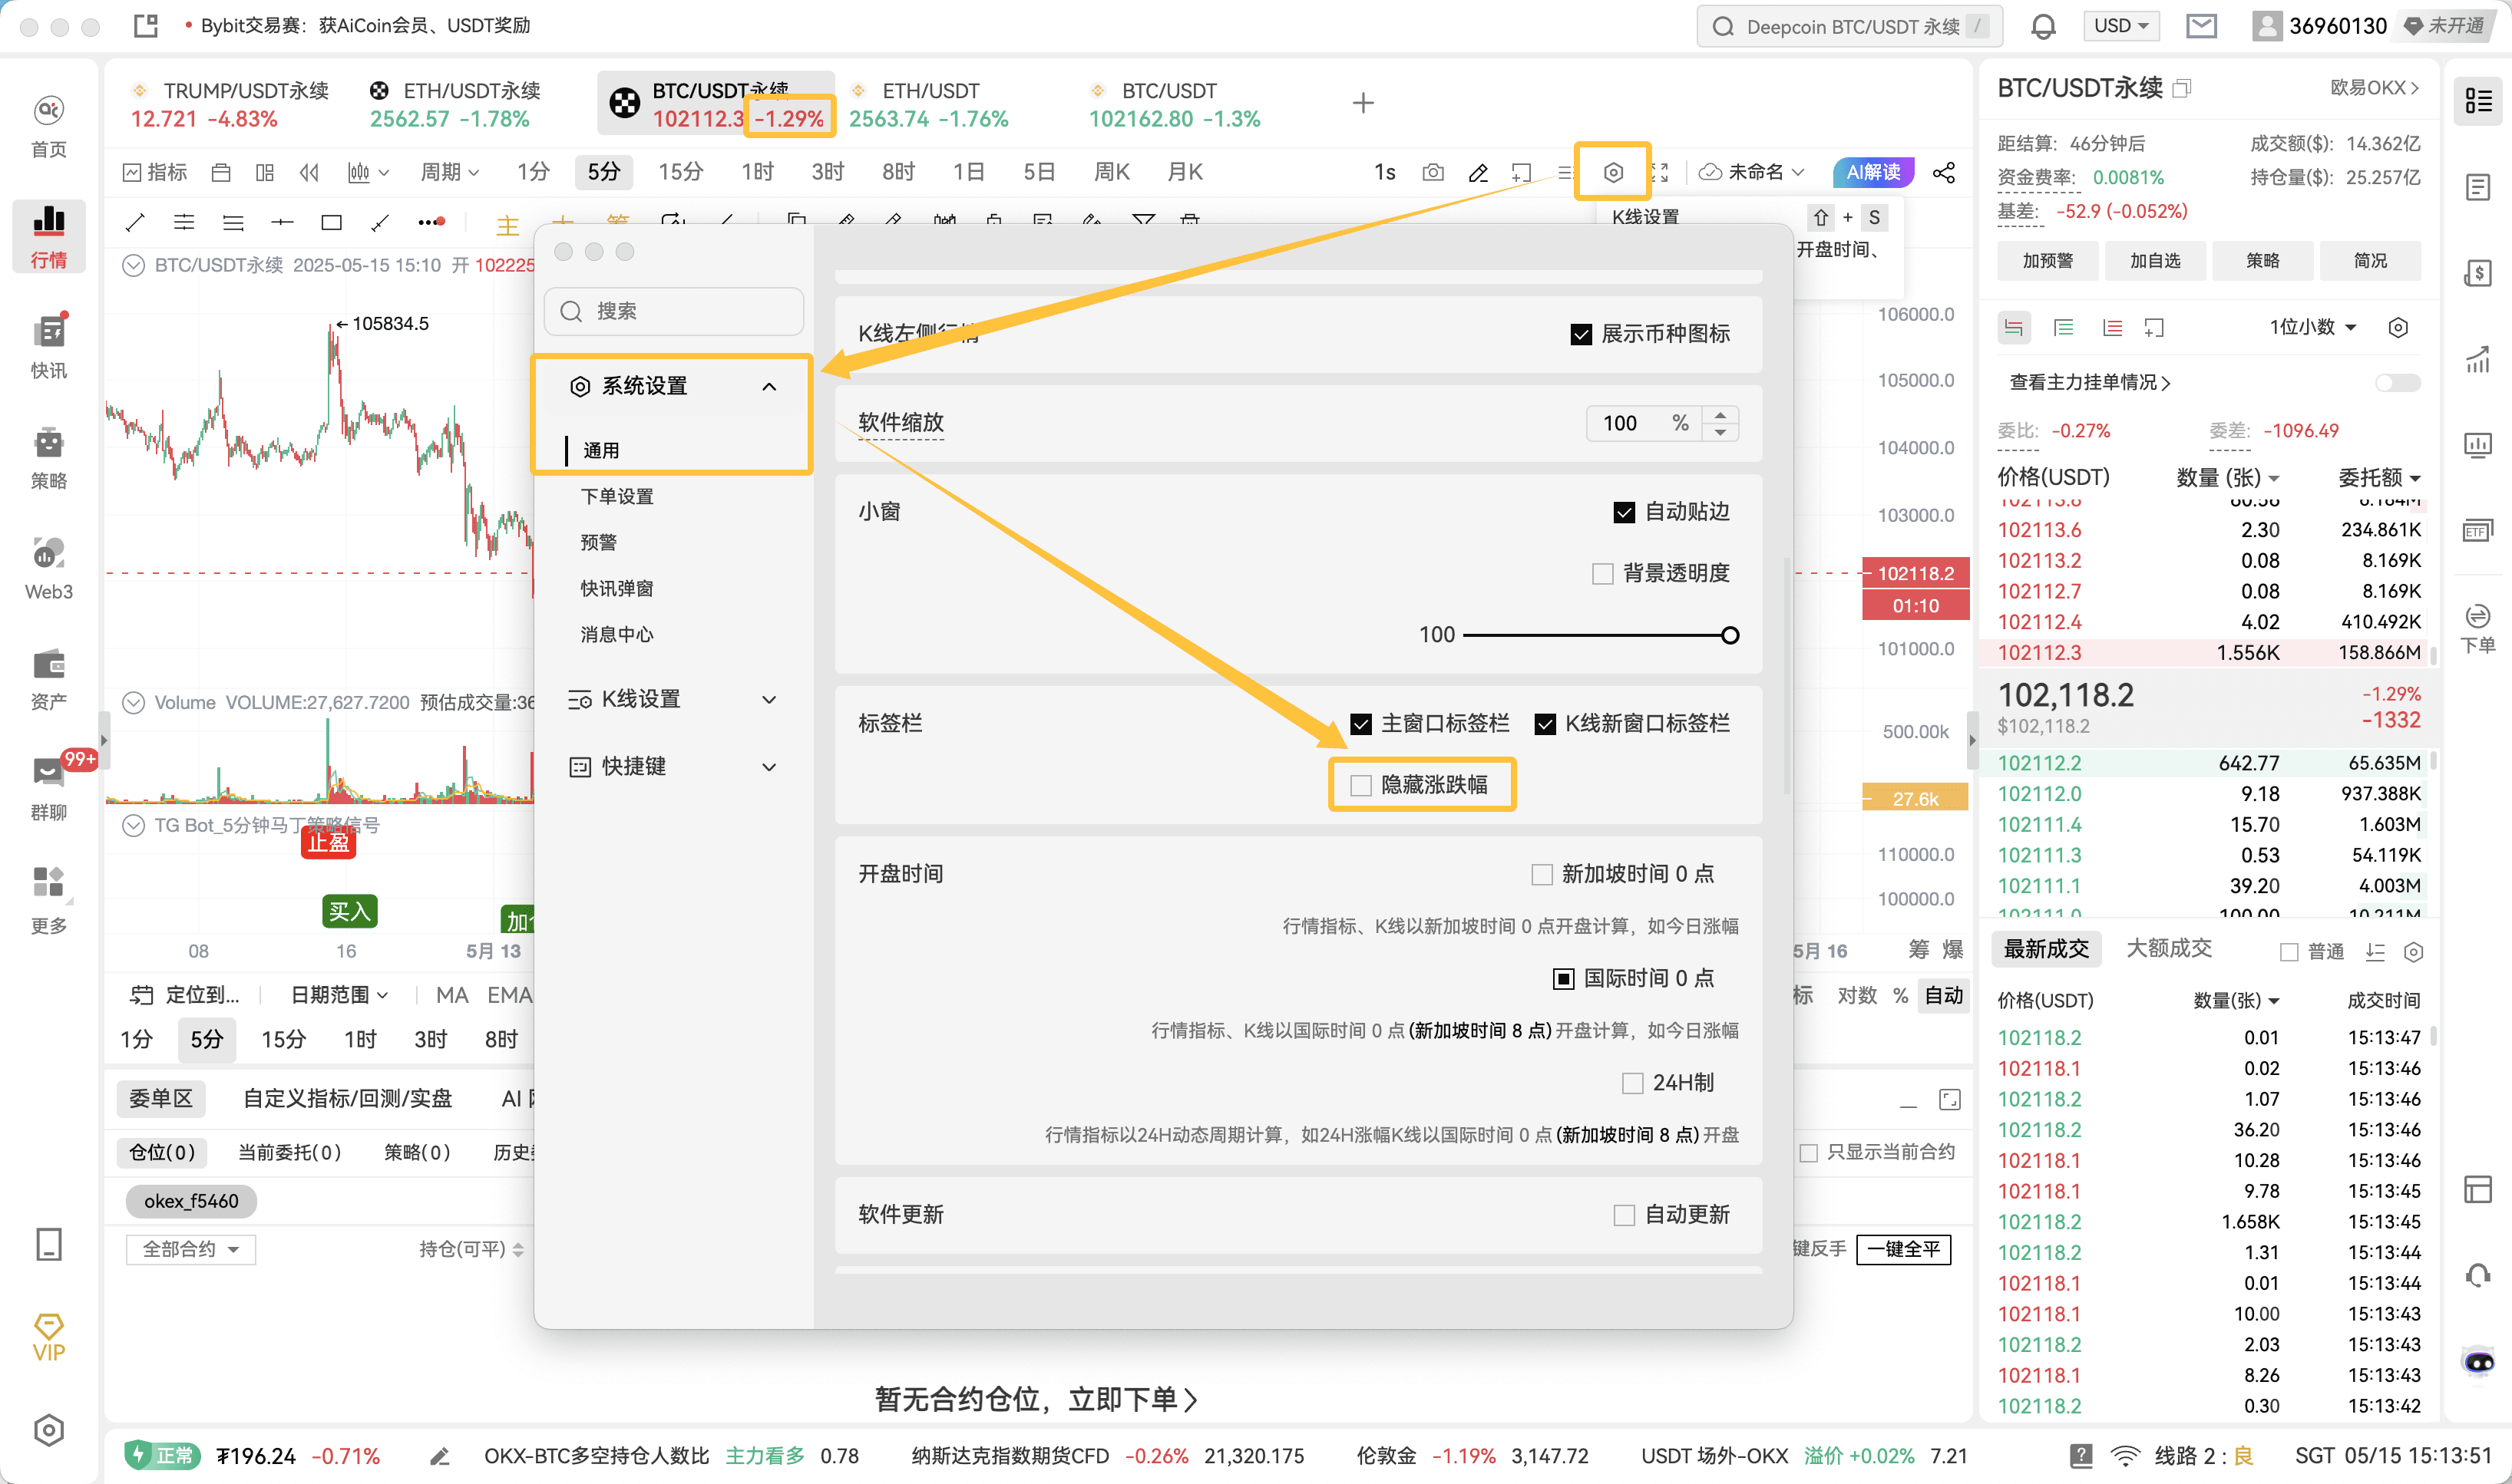Viewport: 2512px width, 1484px height.
Task: Click the AI解读 button
Action: [1872, 172]
